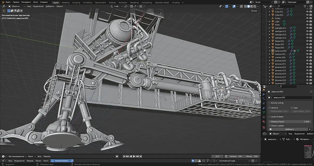This screenshot has height=166, width=314.
Task: Click the jump to end playback icon
Action: point(141,156)
